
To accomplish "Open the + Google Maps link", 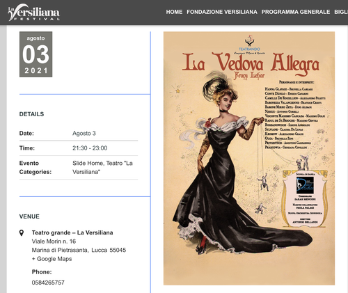I will coord(52,259).
